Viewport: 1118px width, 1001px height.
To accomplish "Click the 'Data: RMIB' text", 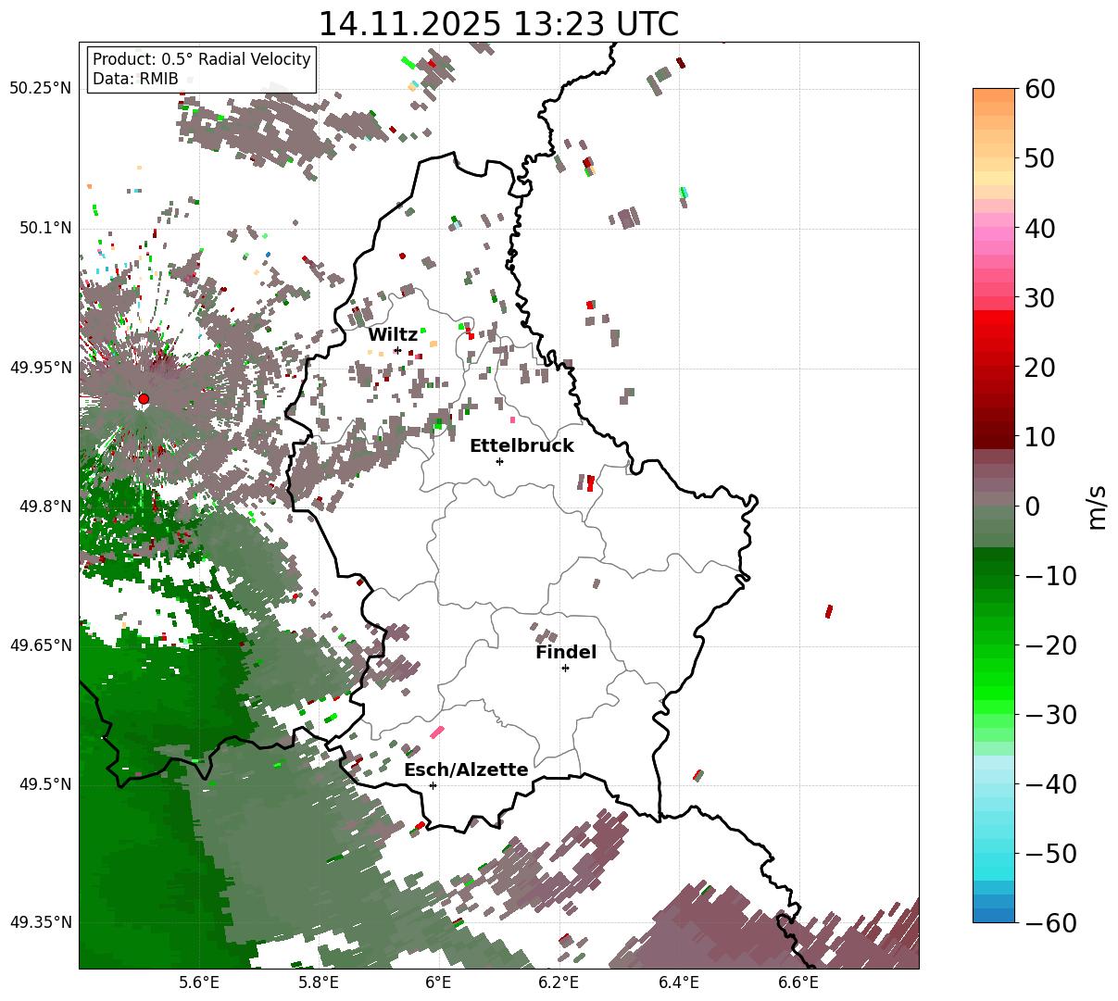I will (x=135, y=80).
